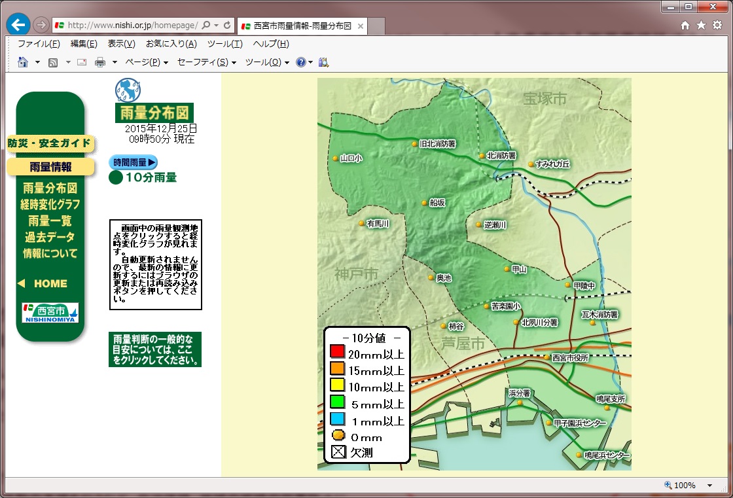Click the printer icon in toolbar
This screenshot has width=733, height=498.
(x=100, y=62)
